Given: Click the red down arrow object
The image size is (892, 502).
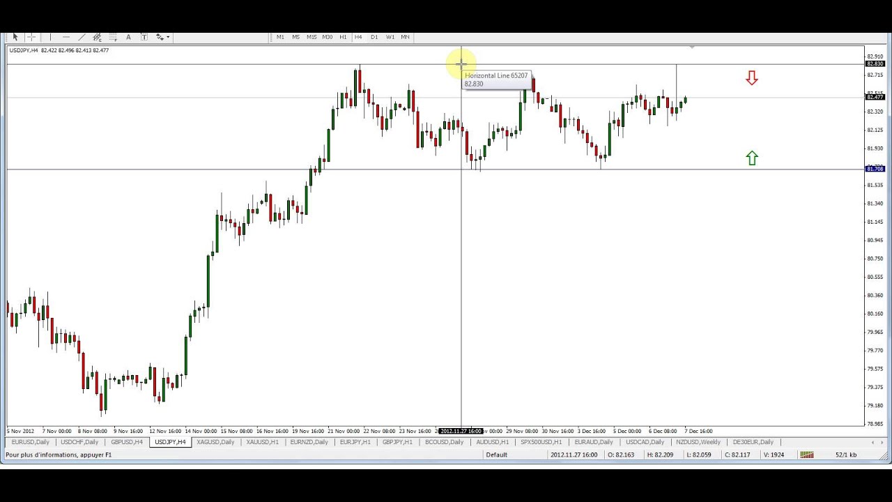Looking at the screenshot, I should tap(751, 77).
